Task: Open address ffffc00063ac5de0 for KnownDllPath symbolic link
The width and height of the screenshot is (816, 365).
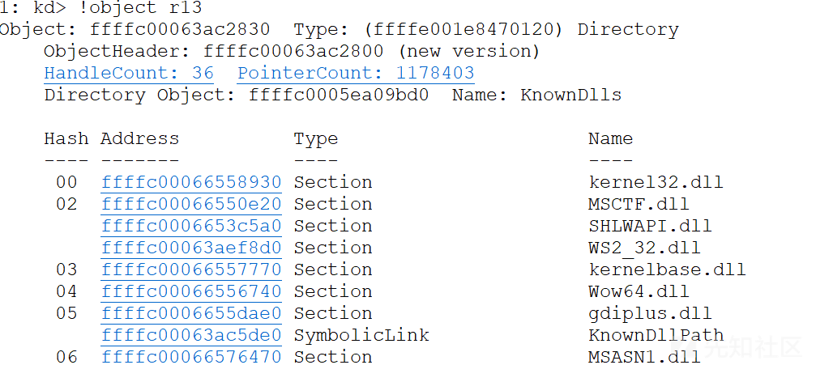Action: (191, 335)
